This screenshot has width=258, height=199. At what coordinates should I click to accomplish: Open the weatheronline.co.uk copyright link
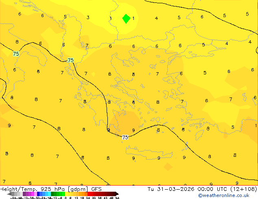click(x=223, y=195)
